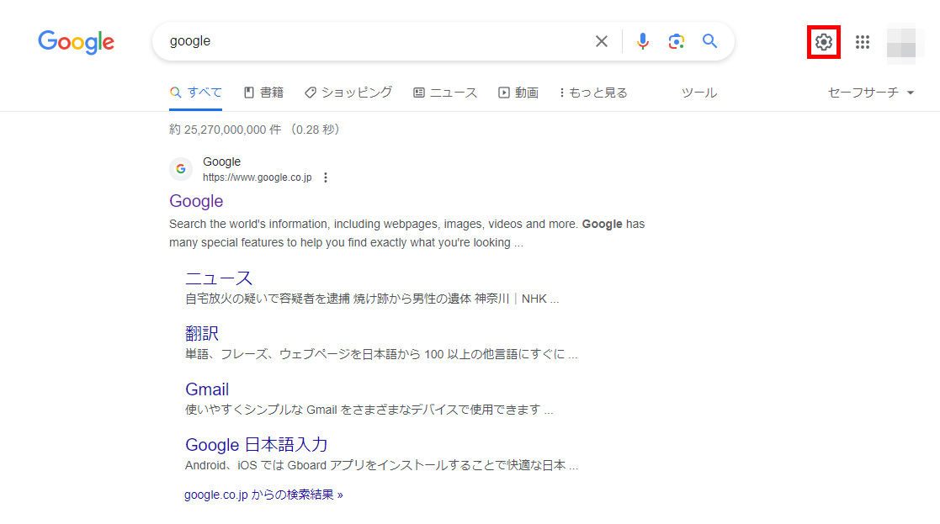This screenshot has width=940, height=524.
Task: Open the 翻訳 sitelink
Action: tap(202, 334)
